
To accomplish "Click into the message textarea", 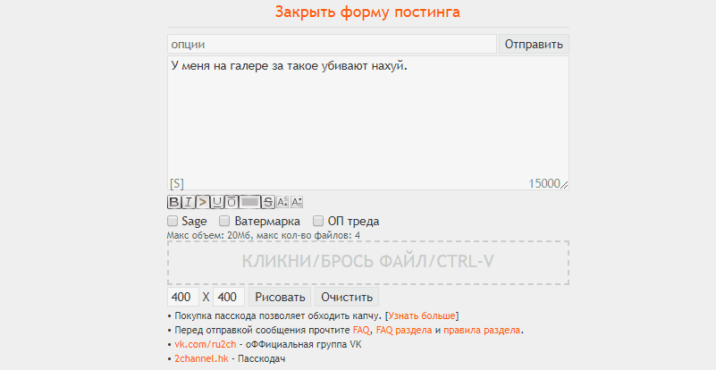I will pos(368,122).
